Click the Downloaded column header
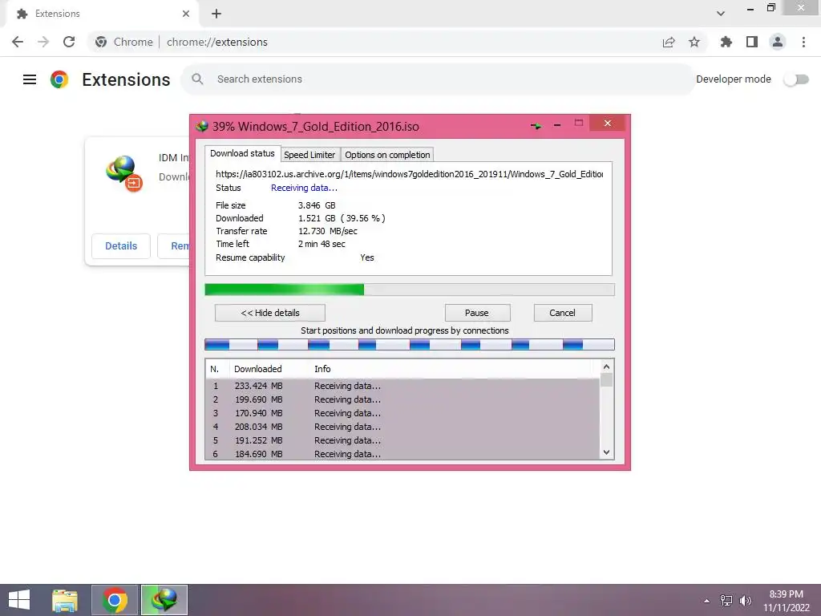The width and height of the screenshot is (821, 616). coord(258,369)
